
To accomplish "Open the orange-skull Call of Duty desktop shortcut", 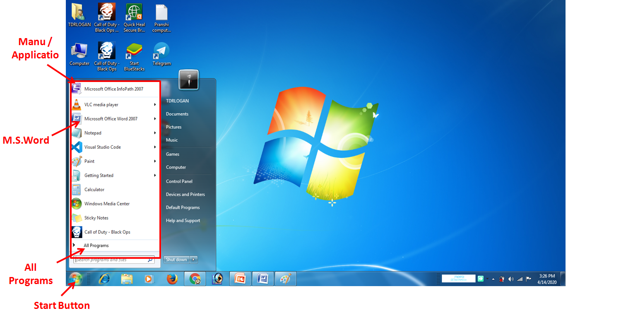I will click(106, 18).
